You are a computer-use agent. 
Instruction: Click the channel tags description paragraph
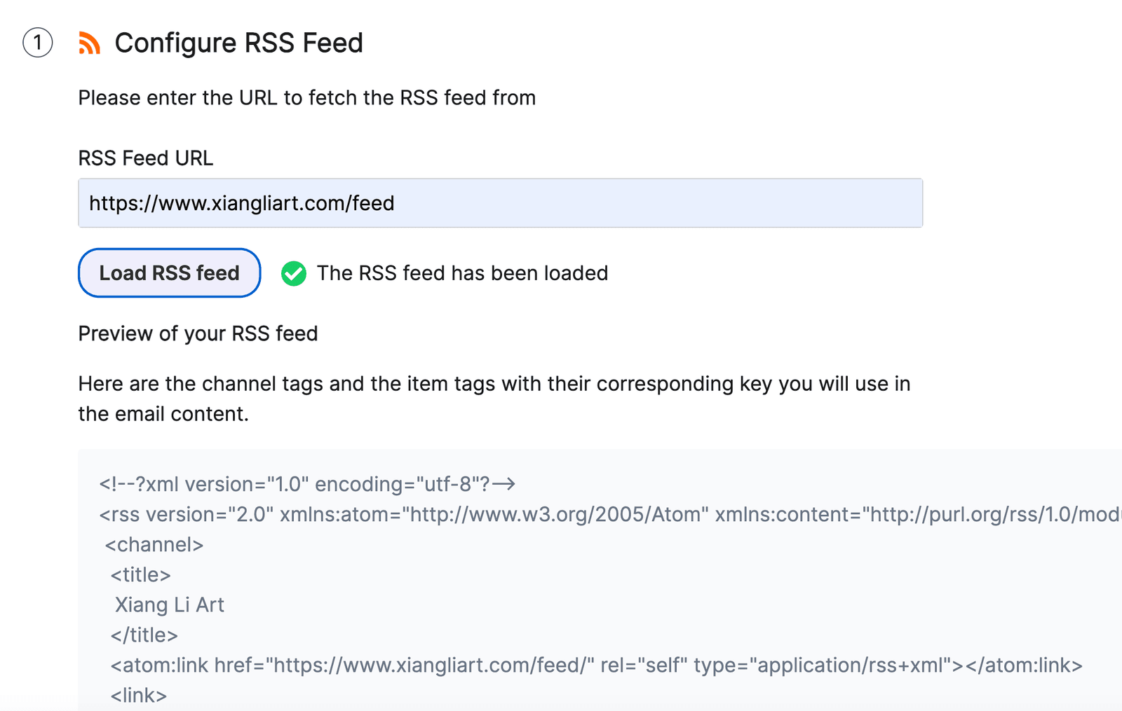[x=494, y=399]
